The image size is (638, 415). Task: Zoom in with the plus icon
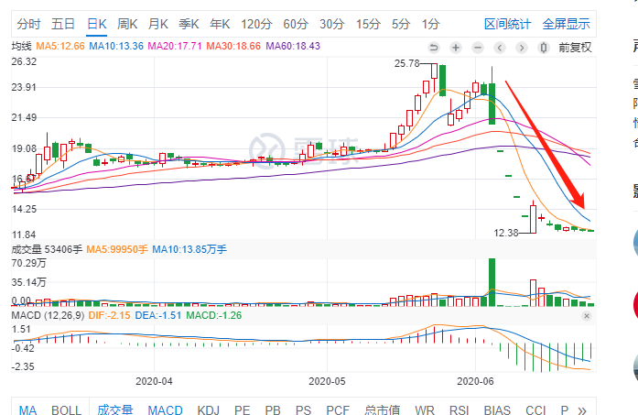(x=456, y=47)
